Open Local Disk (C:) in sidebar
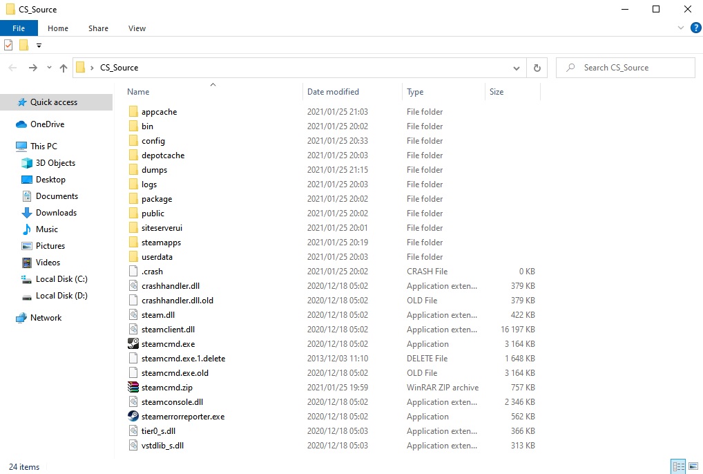Viewport: 703px width, 474px height. tap(61, 279)
